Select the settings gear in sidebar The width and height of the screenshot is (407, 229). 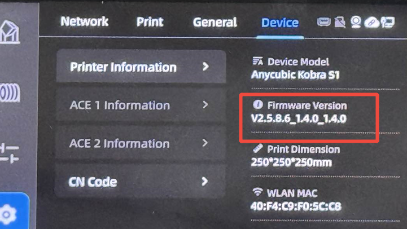click(x=8, y=214)
